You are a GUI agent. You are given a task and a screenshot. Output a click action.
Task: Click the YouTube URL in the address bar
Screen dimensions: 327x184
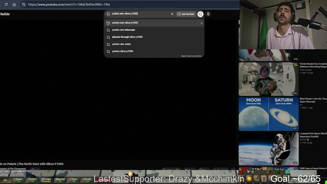click(69, 4)
